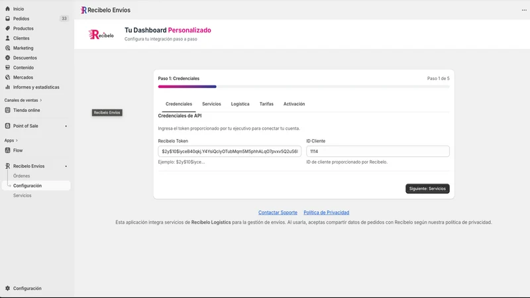
Task: Open Marketing in the sidebar
Action: [x=23, y=48]
